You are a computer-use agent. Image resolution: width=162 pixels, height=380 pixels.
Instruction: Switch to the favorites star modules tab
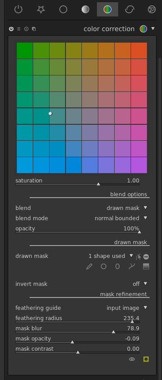pos(41,9)
